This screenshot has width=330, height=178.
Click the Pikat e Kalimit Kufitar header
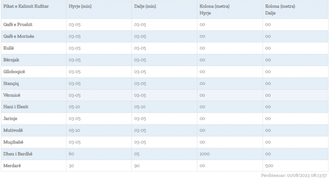pos(26,6)
